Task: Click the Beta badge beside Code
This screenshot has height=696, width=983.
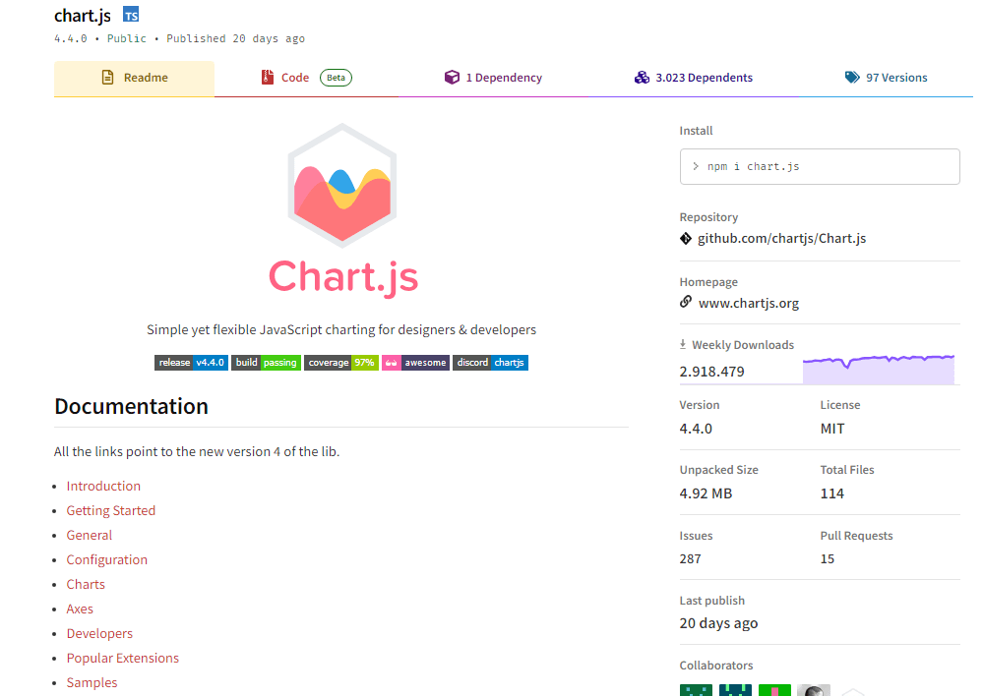Action: tap(336, 78)
